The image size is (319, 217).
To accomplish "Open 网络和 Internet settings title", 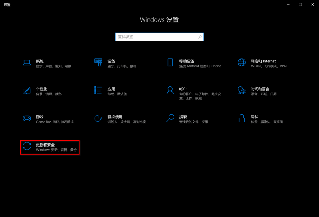I will tap(263, 61).
